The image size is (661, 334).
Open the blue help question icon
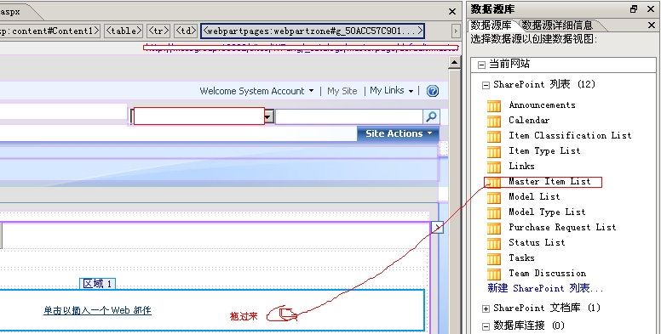[x=433, y=91]
